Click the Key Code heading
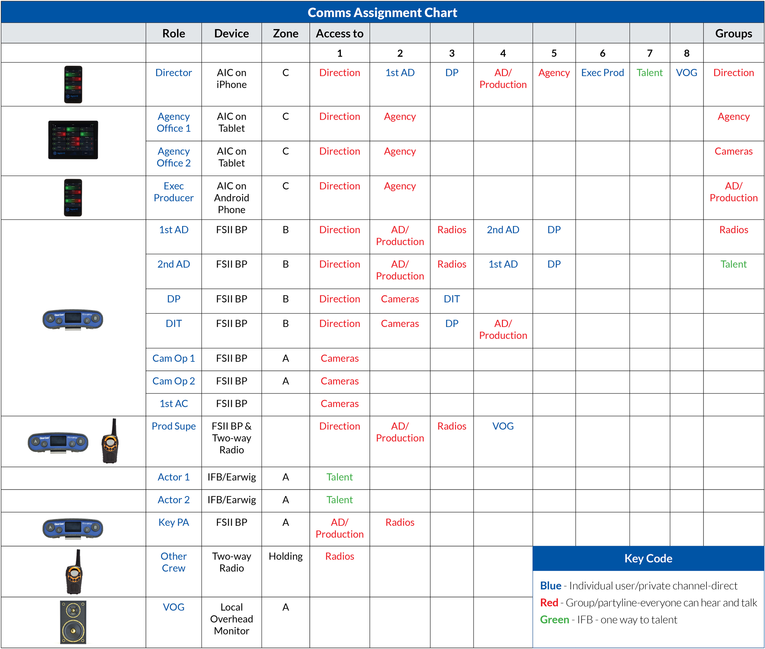Image resolution: width=765 pixels, height=649 pixels. 648,558
